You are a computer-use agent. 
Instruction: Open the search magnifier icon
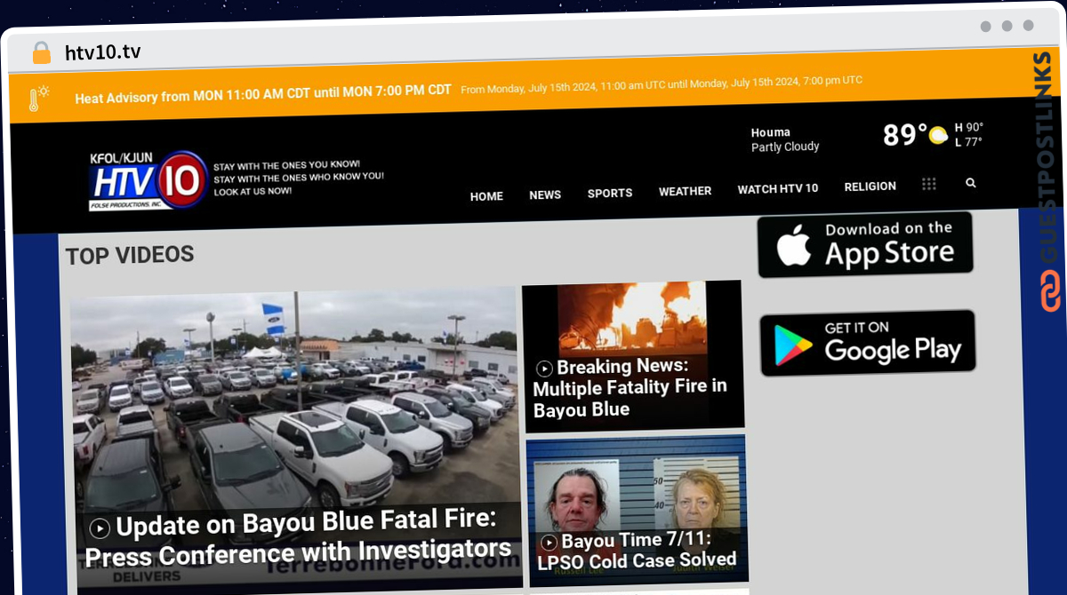tap(971, 183)
